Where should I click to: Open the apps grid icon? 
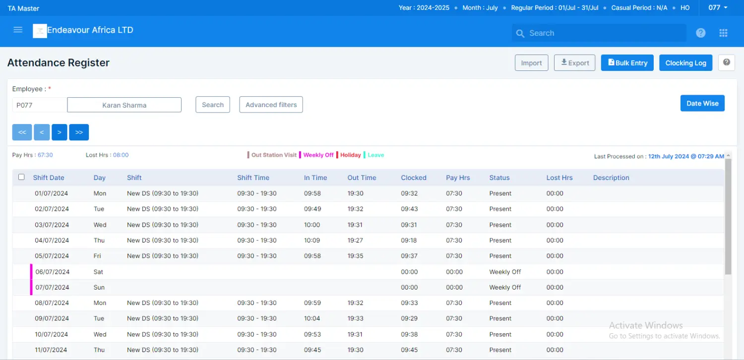pyautogui.click(x=723, y=33)
